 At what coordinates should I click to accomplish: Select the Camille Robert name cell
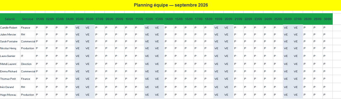coord(10,28)
